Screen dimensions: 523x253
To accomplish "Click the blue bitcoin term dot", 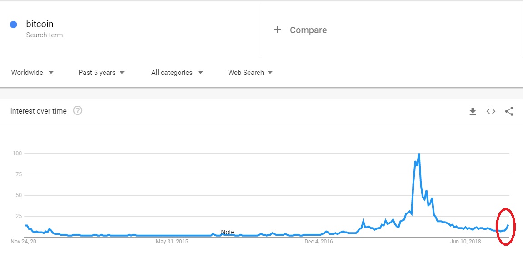I will coord(13,25).
